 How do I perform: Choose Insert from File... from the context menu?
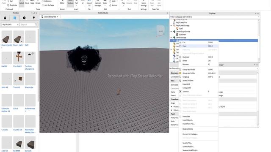click(x=199, y=124)
